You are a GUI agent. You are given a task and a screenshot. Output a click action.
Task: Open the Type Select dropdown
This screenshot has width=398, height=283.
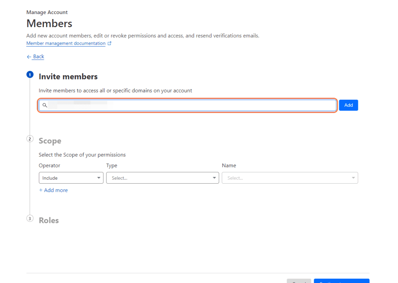162,178
